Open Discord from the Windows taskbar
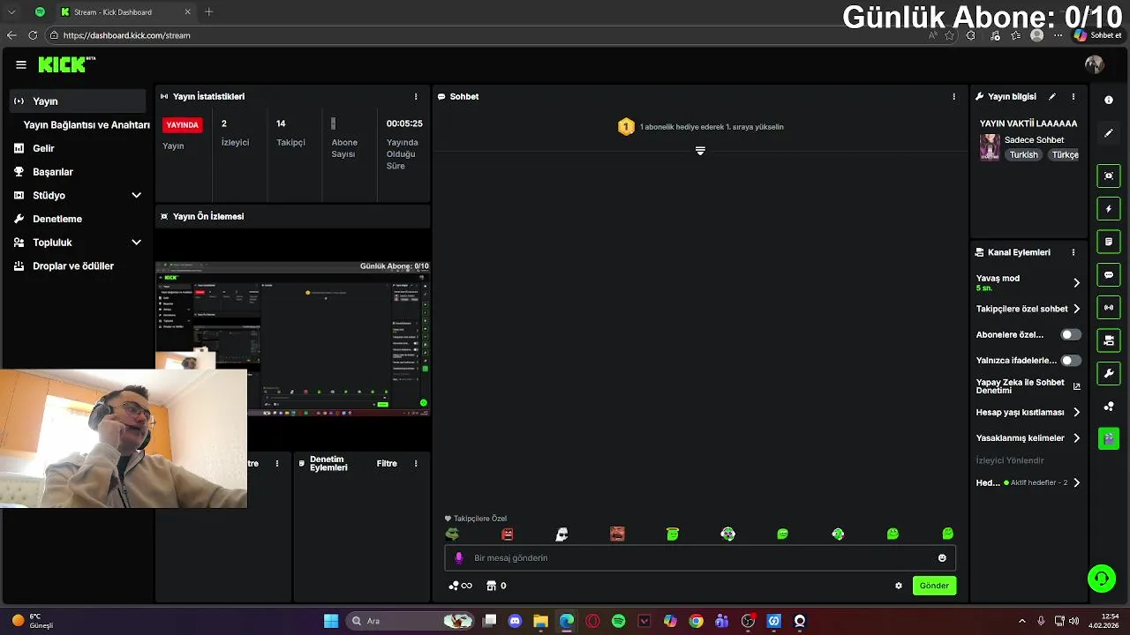The image size is (1130, 635). click(516, 621)
